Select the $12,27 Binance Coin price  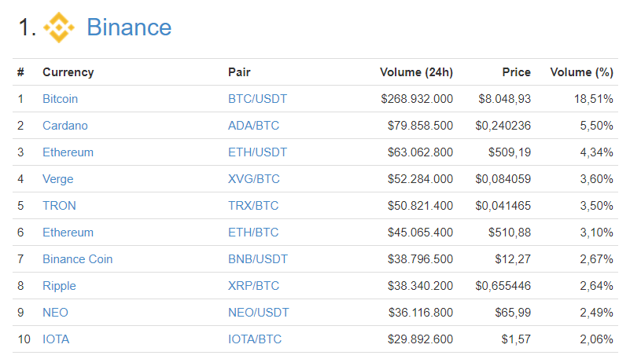point(513,259)
